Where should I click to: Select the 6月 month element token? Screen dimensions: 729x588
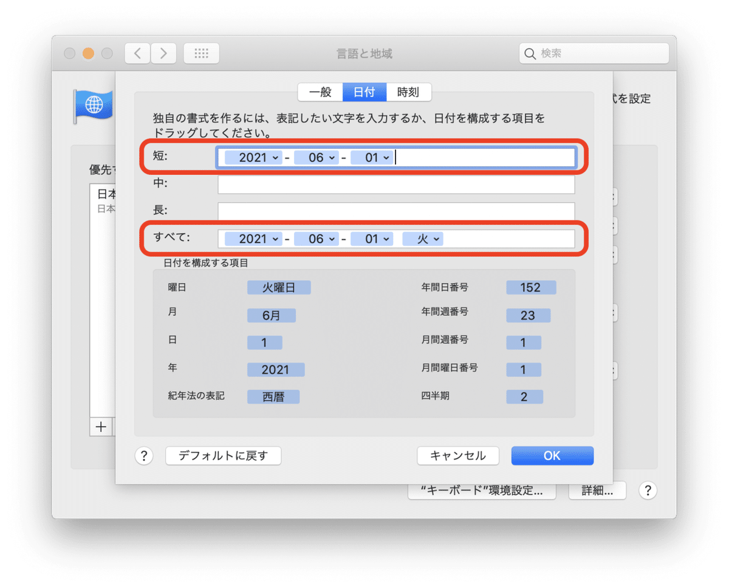(272, 315)
